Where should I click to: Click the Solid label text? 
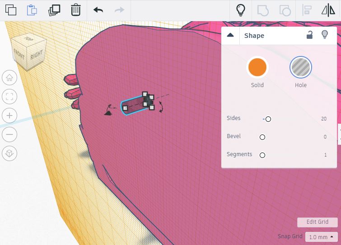coord(257,85)
